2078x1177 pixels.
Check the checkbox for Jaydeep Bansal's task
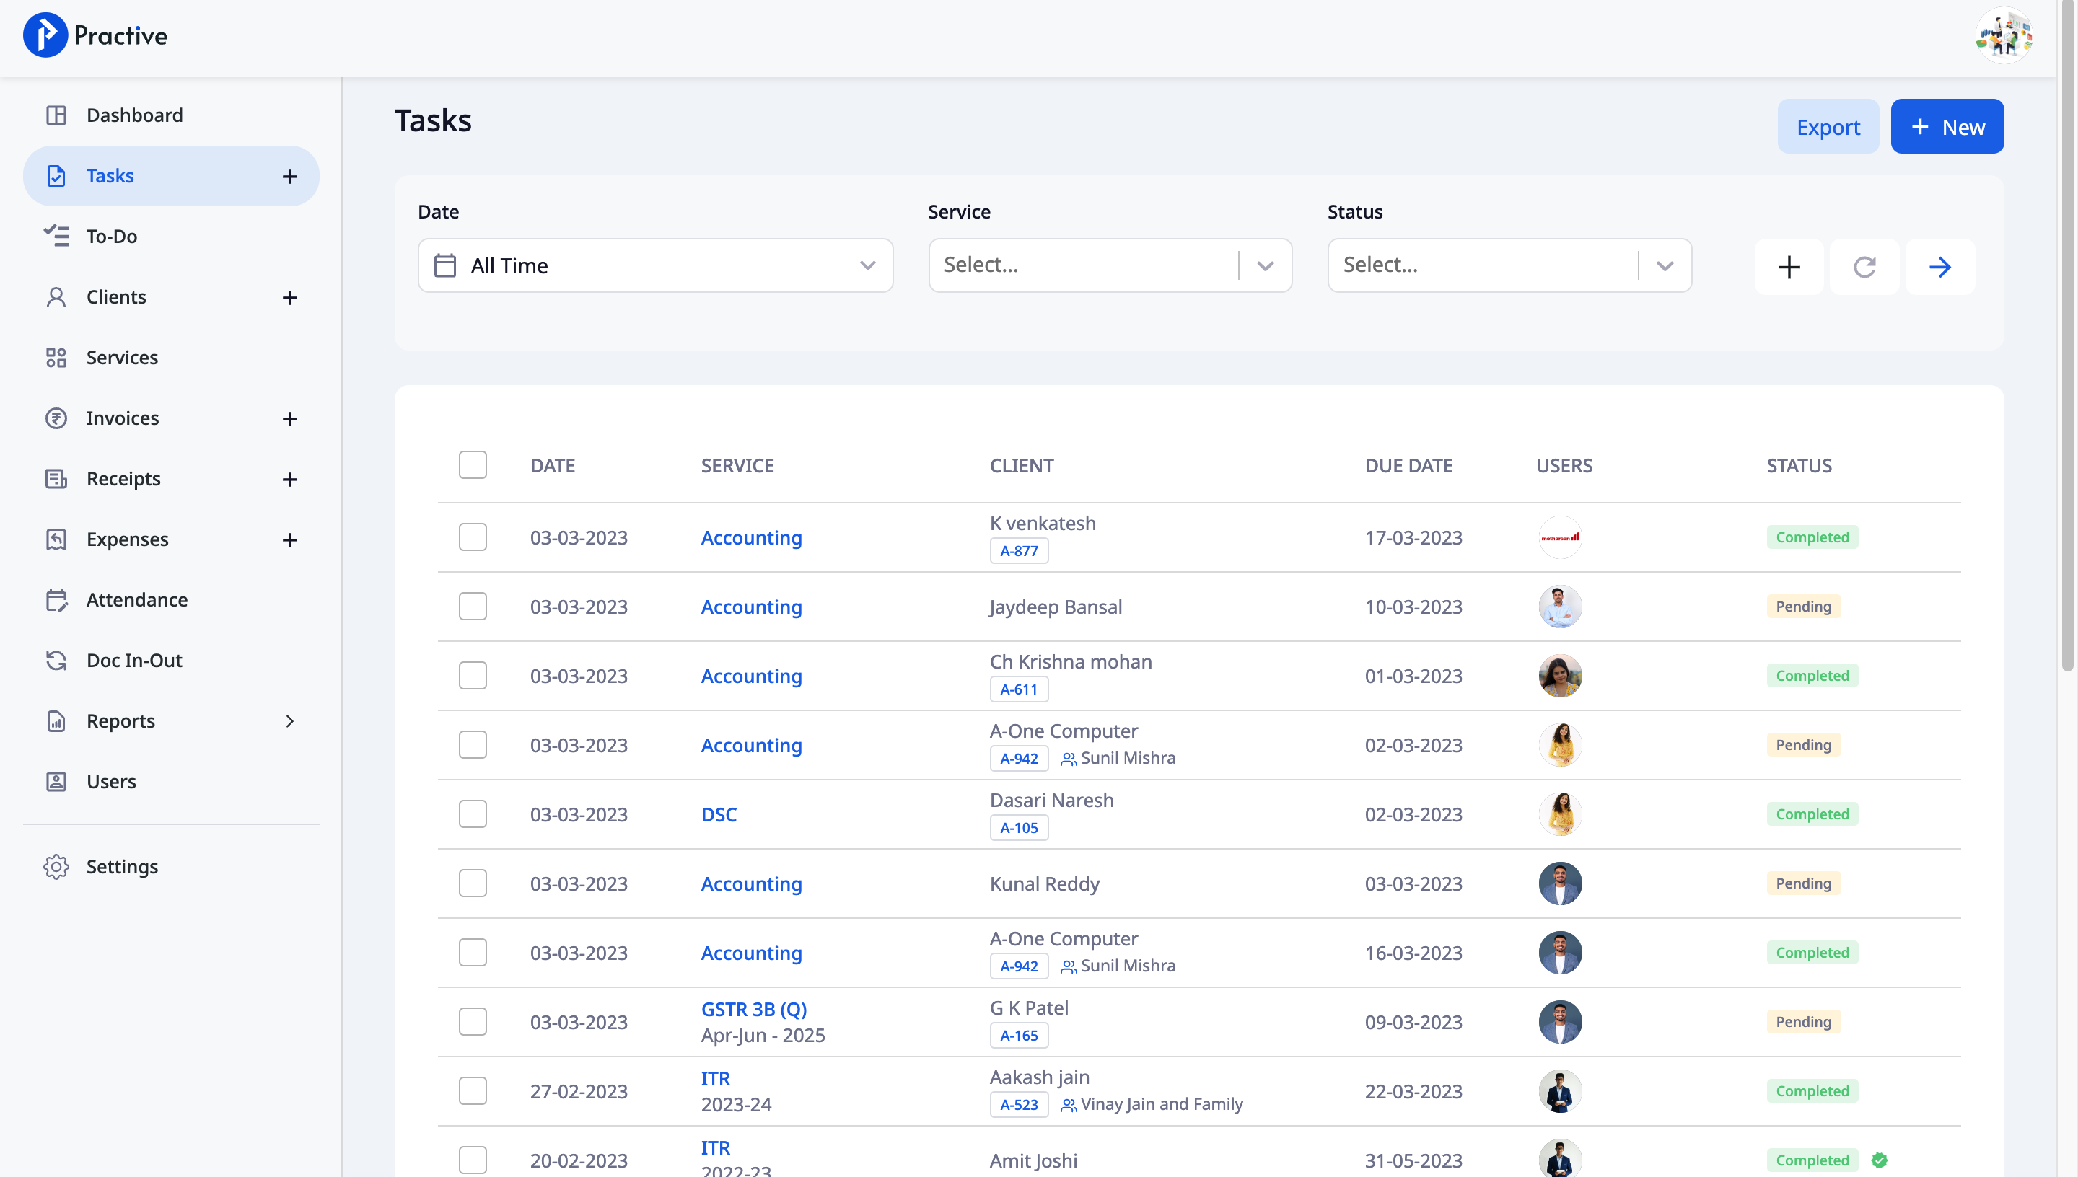coord(473,606)
